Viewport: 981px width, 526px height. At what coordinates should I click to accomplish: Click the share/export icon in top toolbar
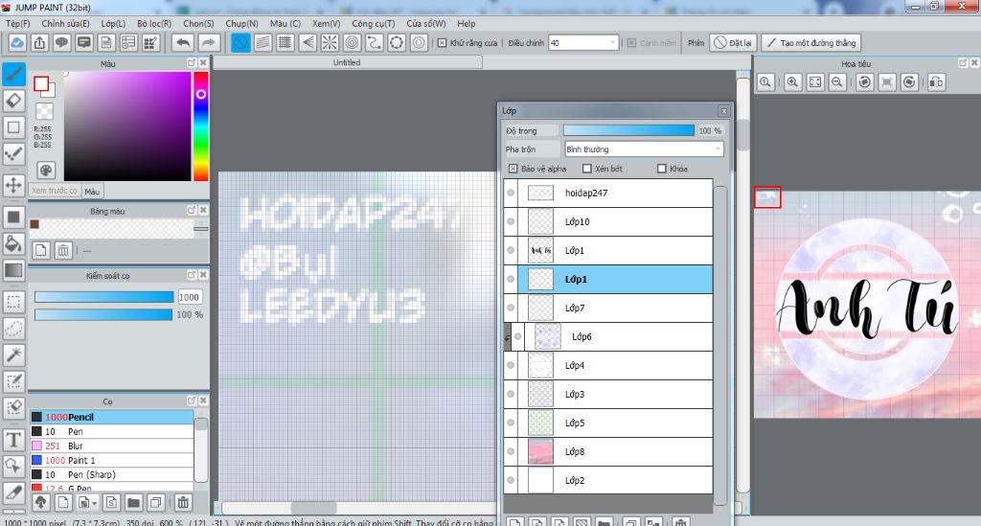pyautogui.click(x=39, y=42)
